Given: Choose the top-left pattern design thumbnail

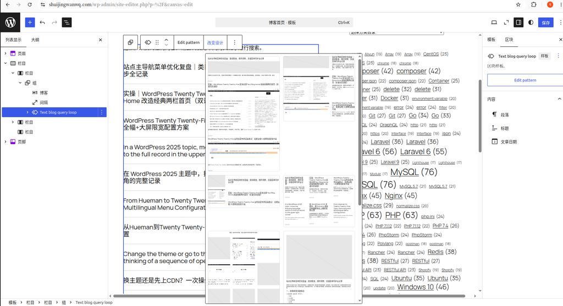Looking at the screenshot, I should point(244,113).
